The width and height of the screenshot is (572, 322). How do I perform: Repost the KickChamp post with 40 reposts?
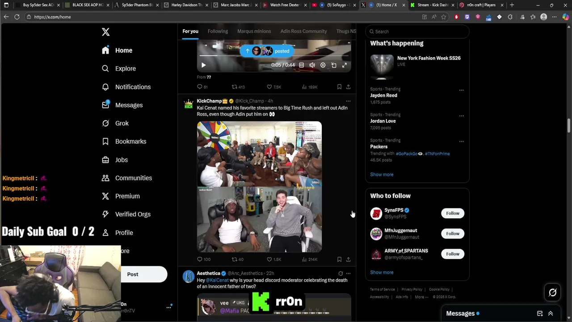click(237, 259)
